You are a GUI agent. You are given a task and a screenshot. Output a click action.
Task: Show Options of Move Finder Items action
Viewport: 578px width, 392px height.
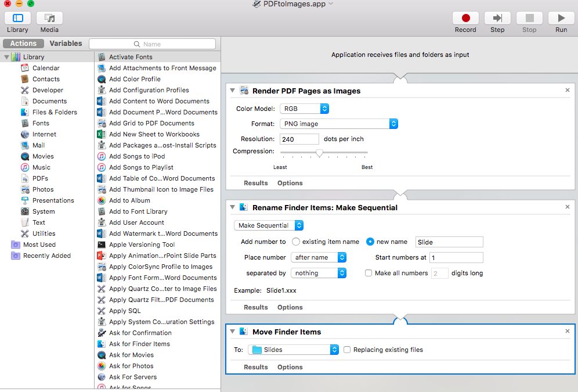[290, 367]
